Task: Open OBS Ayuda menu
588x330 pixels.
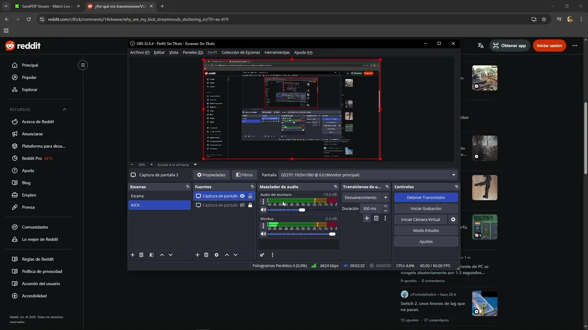Action: (303, 52)
